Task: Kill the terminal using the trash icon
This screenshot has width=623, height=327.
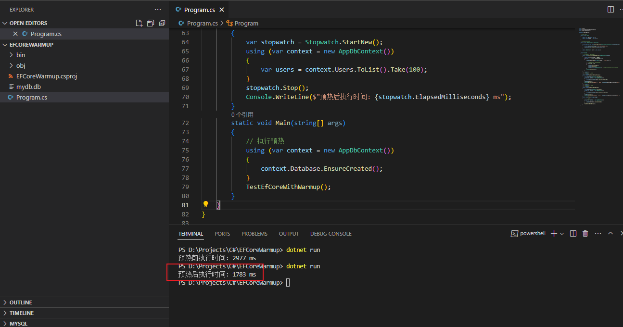Action: pyautogui.click(x=585, y=233)
